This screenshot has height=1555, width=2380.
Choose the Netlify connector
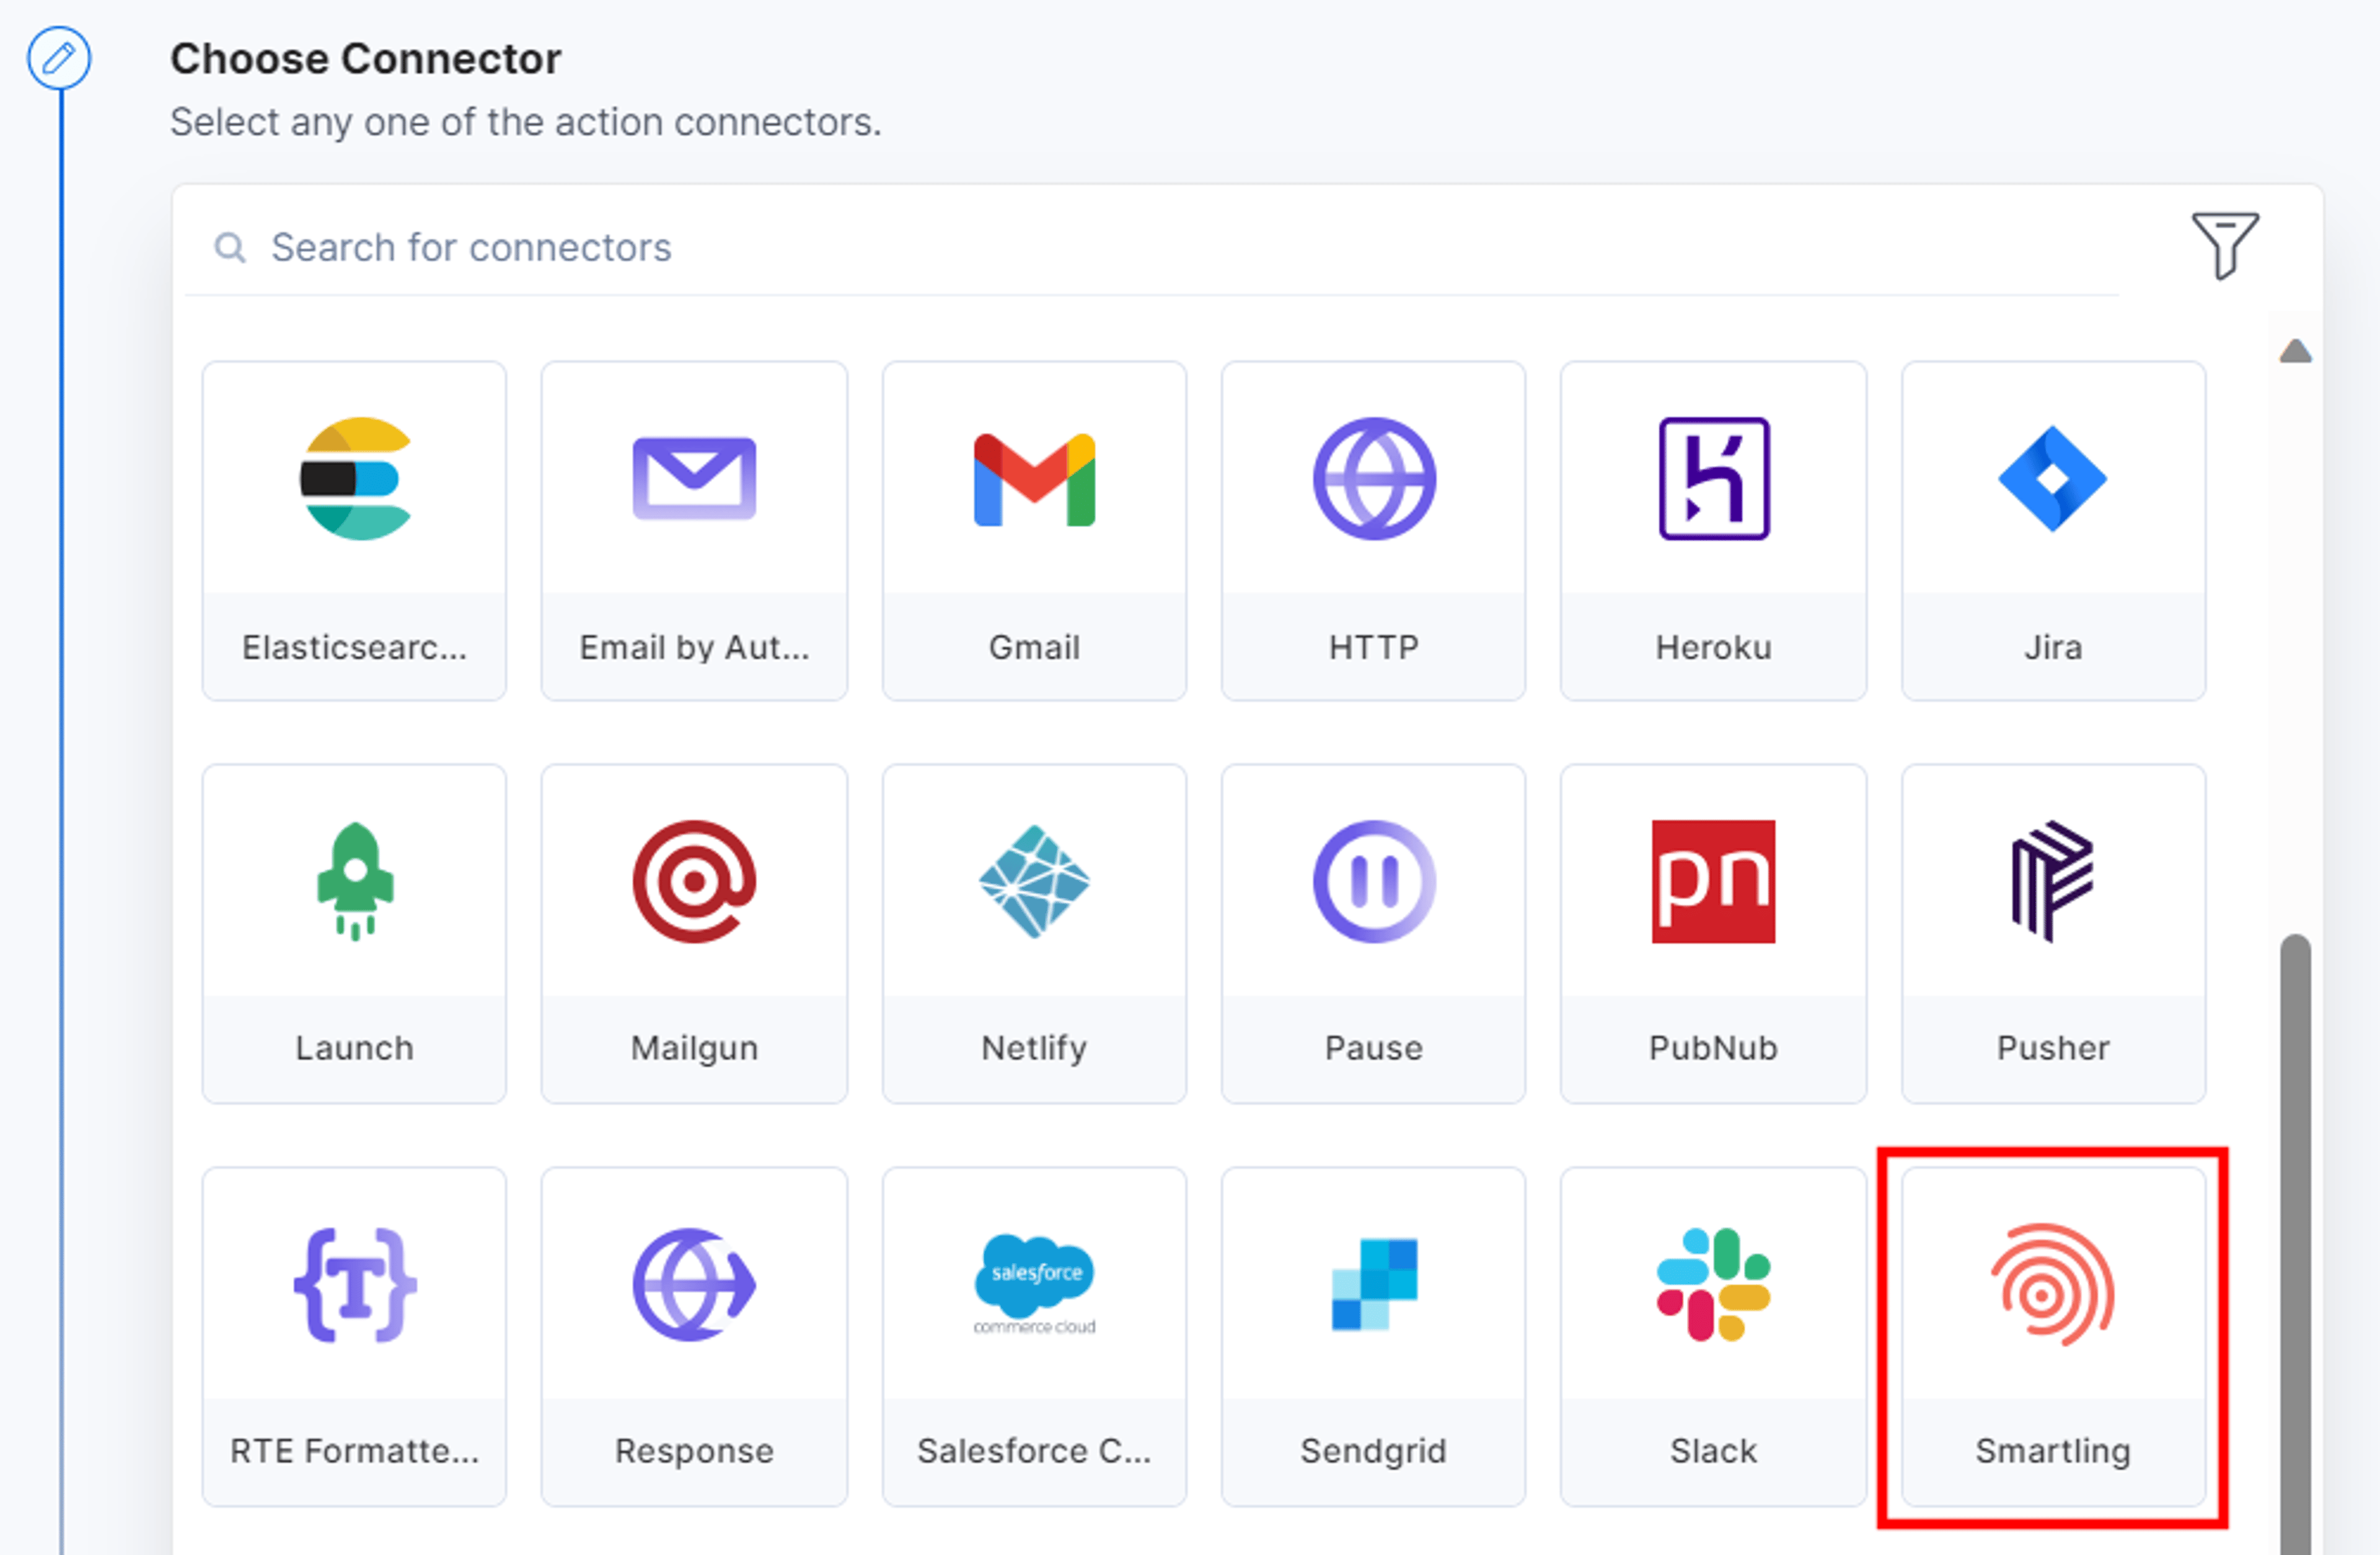[1034, 934]
